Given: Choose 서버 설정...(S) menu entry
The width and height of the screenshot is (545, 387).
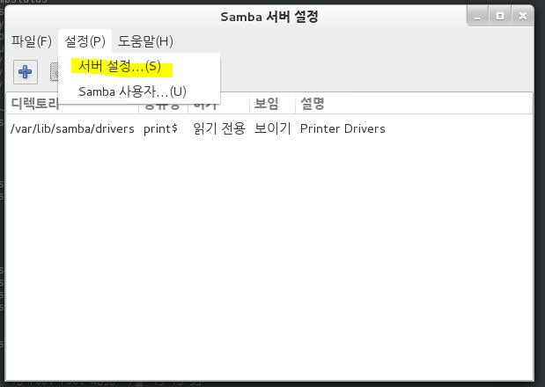Looking at the screenshot, I should (x=139, y=66).
